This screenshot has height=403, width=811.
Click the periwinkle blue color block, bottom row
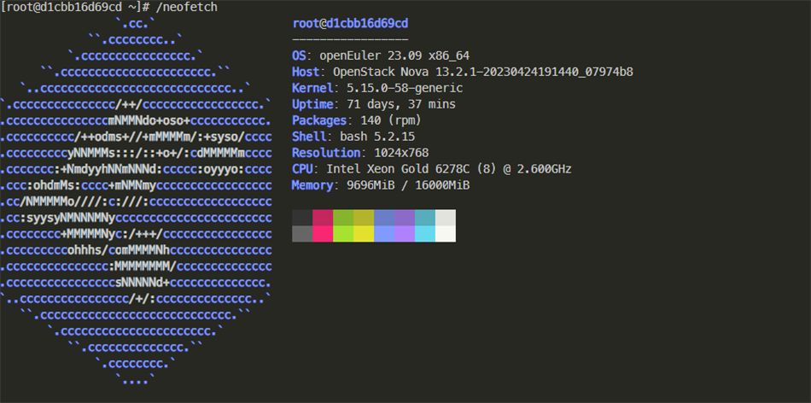tap(384, 234)
